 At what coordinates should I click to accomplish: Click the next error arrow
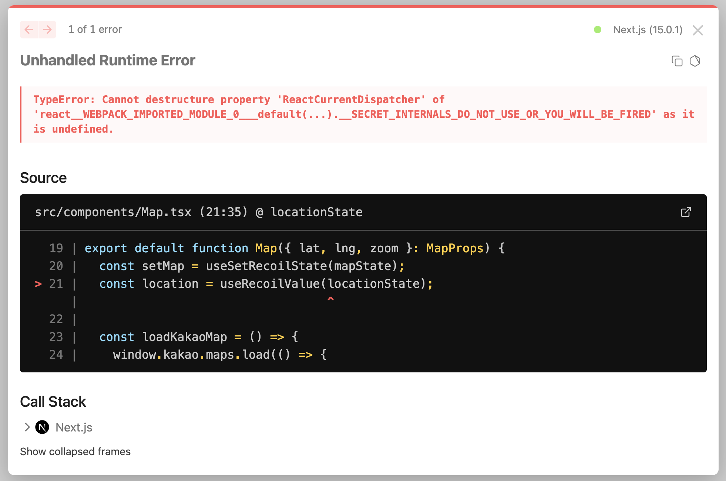pos(47,30)
